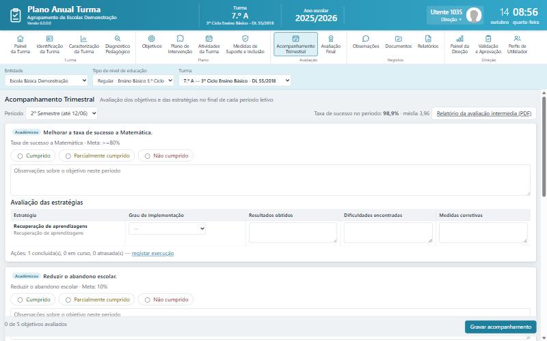Open Atividades da Turma calendar icon

pos(209,38)
